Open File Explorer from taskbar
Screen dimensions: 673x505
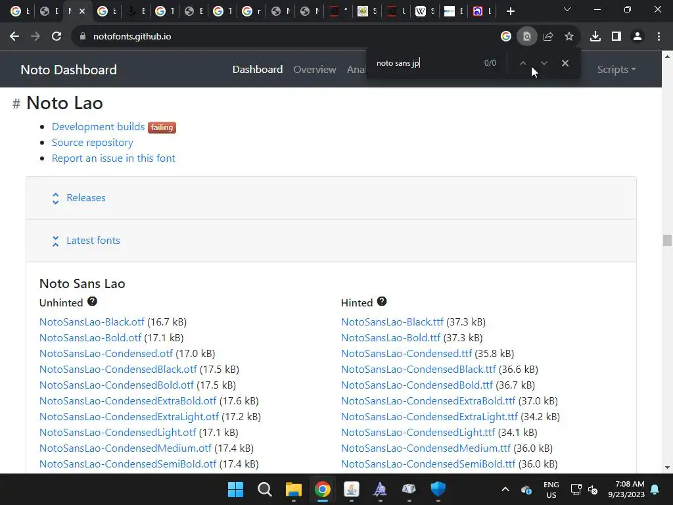[x=294, y=489]
